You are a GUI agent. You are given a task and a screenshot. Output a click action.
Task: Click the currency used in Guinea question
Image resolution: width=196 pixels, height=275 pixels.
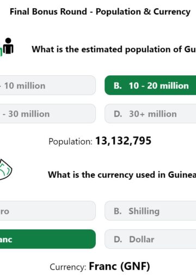click(x=122, y=175)
